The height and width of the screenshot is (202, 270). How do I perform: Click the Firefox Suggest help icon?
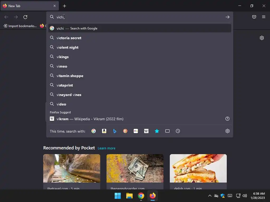[228, 119]
